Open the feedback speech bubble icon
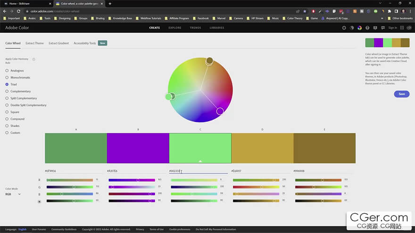Screen dimensions: 415x233 pyautogui.click(x=383, y=28)
